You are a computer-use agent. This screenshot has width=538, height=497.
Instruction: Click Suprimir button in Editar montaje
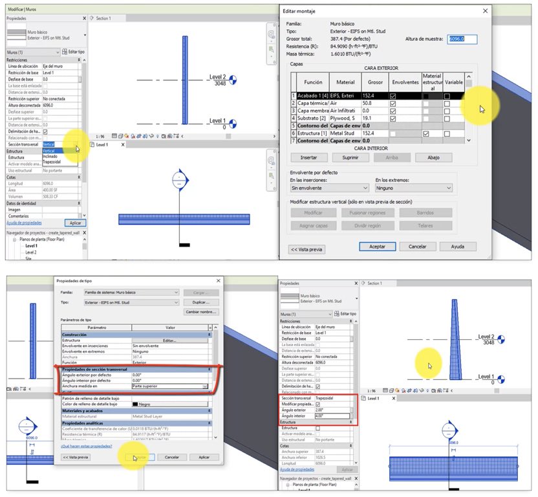coord(350,157)
